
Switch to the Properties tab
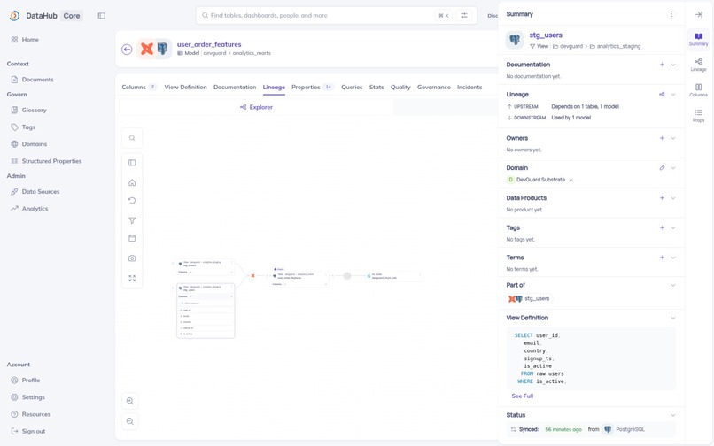coord(313,87)
